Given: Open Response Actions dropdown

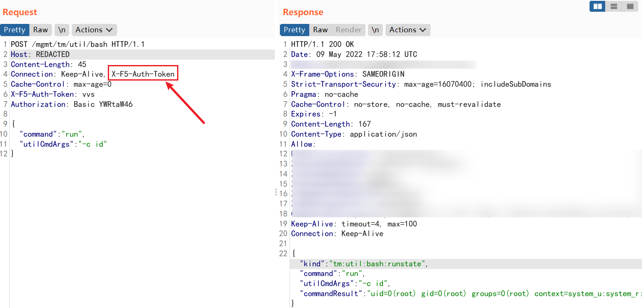Looking at the screenshot, I should point(407,30).
